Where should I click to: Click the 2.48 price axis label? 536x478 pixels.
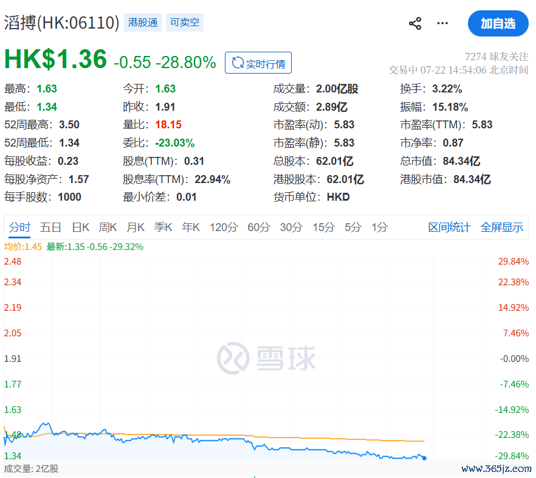point(13,262)
